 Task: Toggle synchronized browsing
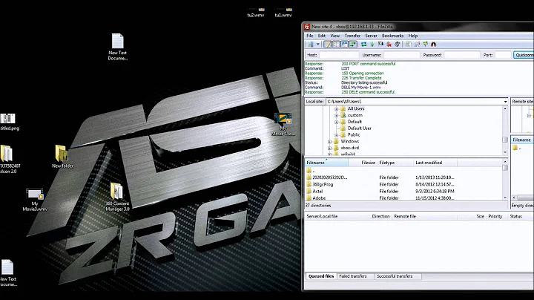(426, 45)
